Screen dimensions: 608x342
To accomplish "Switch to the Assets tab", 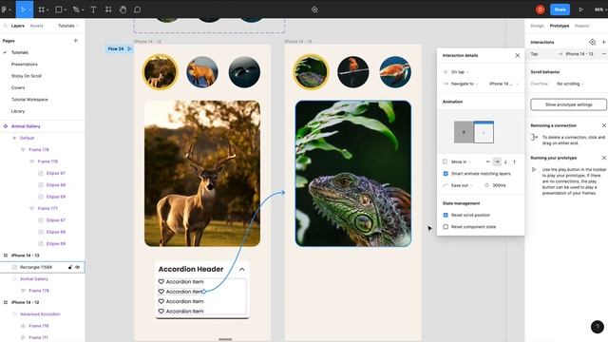I will pyautogui.click(x=37, y=26).
